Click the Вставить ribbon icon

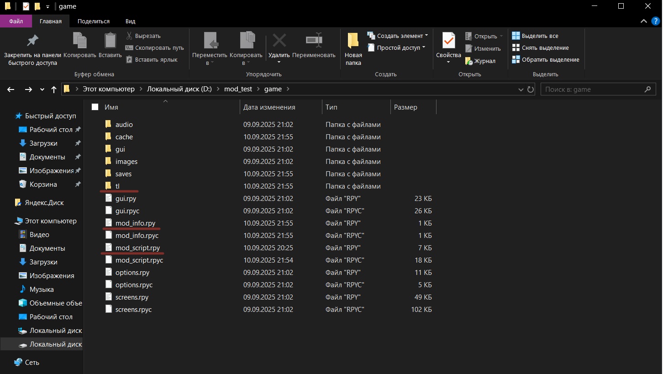[x=110, y=40]
